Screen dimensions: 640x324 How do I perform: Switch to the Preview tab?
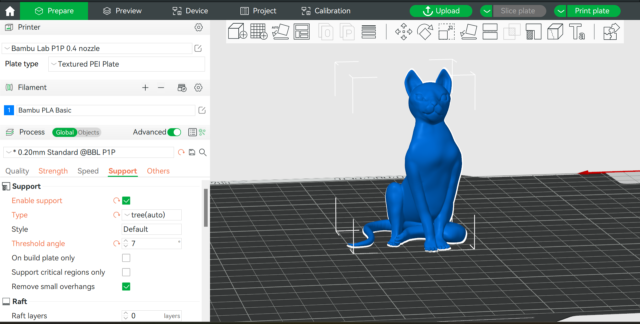click(x=122, y=11)
